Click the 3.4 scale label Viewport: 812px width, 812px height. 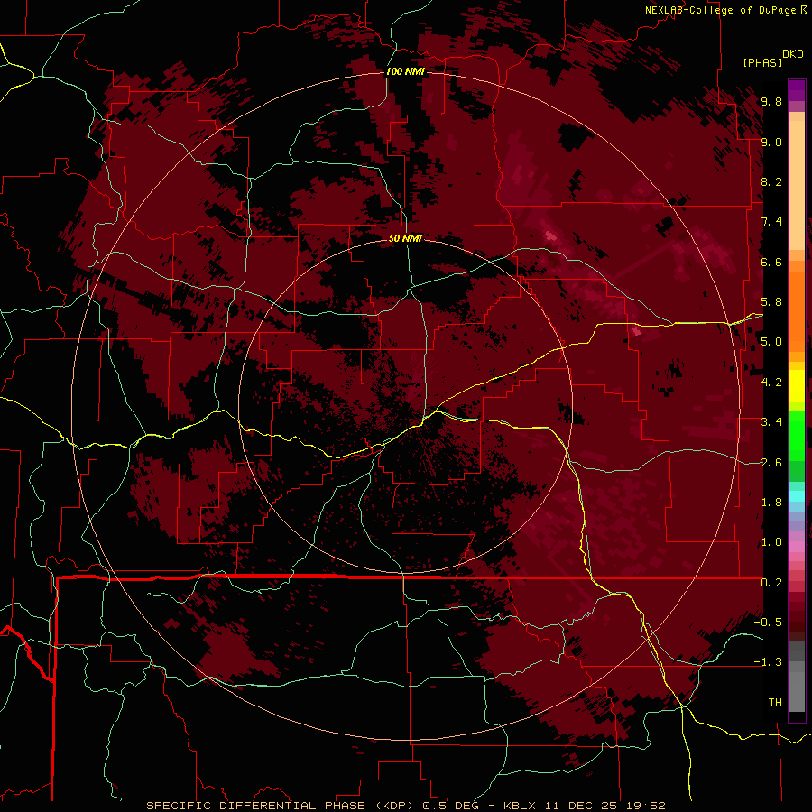pyautogui.click(x=771, y=422)
